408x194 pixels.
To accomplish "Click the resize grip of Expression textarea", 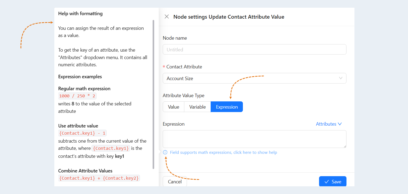I will pos(345,146).
